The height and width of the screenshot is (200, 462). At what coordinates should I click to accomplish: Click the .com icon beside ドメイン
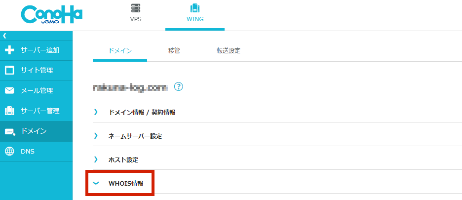pyautogui.click(x=10, y=131)
